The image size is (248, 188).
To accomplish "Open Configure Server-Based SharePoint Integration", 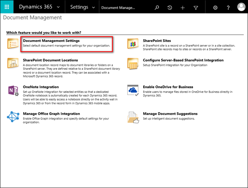I will tap(183, 60).
